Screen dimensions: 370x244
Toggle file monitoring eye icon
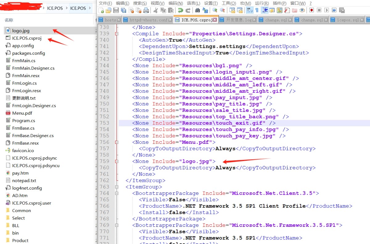(302, 10)
